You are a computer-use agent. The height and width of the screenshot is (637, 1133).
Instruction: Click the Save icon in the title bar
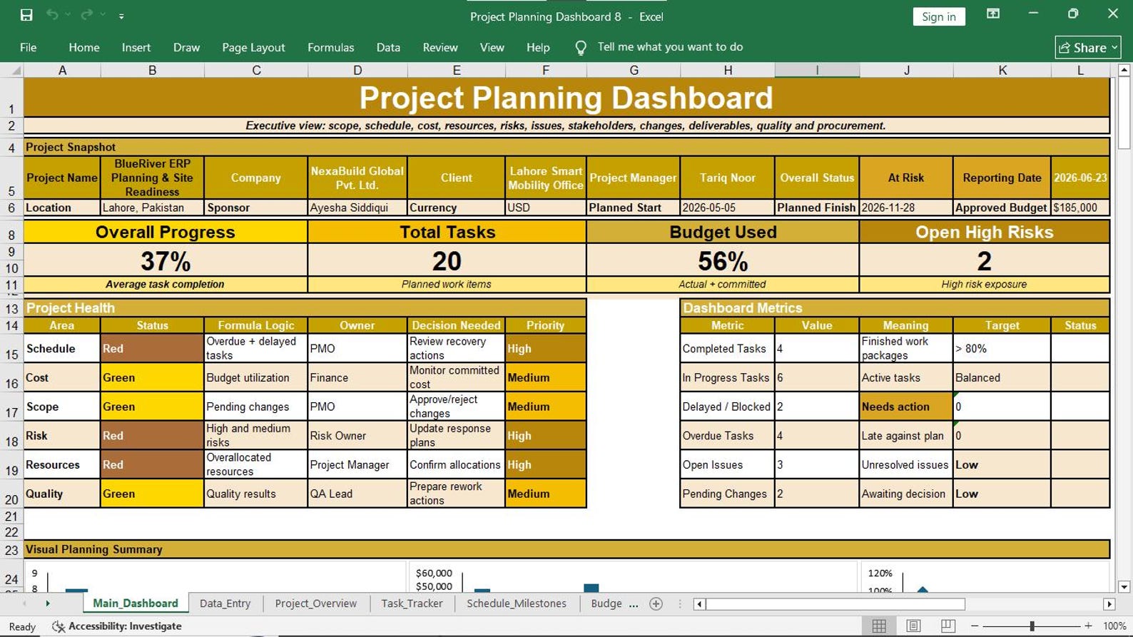tap(26, 15)
